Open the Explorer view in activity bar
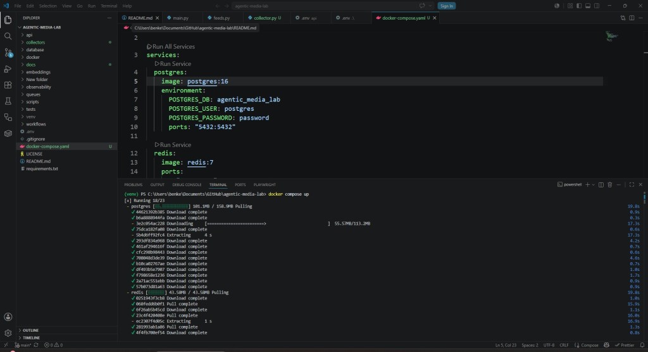The width and height of the screenshot is (648, 352). 8,20
